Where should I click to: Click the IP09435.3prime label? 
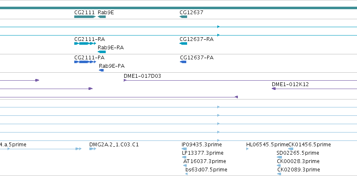(x=202, y=145)
